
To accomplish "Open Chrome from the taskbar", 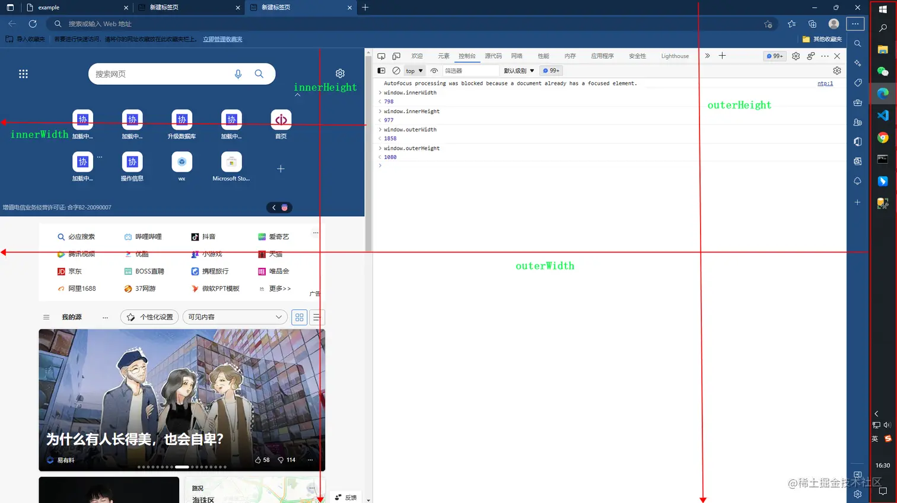I will pyautogui.click(x=883, y=137).
